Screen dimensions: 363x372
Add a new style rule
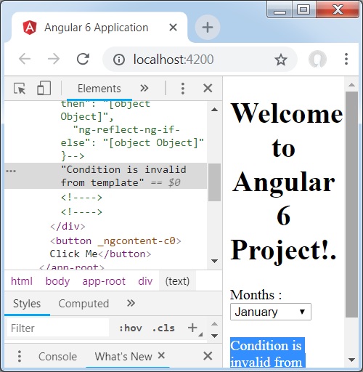[x=192, y=328]
